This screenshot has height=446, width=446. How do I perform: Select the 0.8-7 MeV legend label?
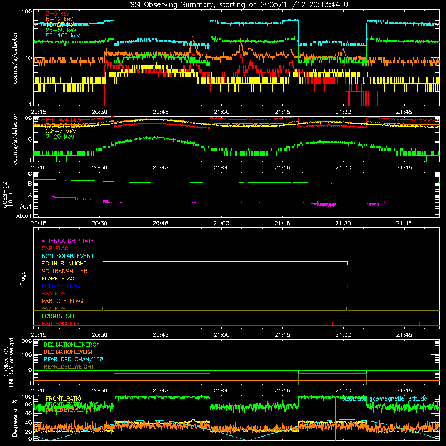click(61, 131)
